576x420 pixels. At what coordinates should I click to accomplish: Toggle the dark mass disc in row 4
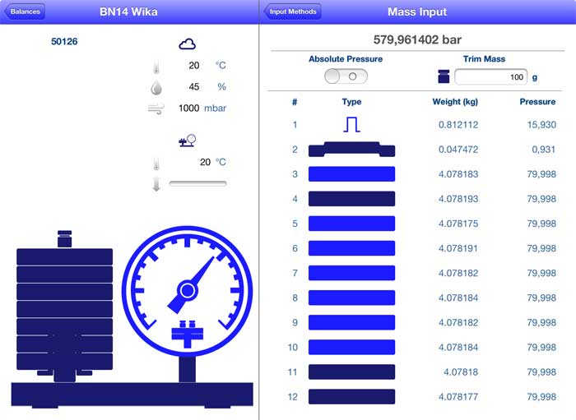351,199
